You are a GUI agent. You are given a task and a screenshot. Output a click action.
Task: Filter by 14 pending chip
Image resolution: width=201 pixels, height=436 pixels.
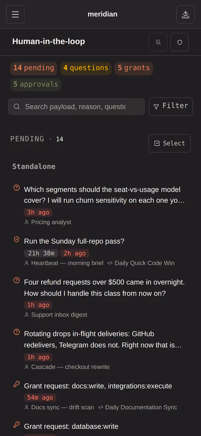pos(33,68)
